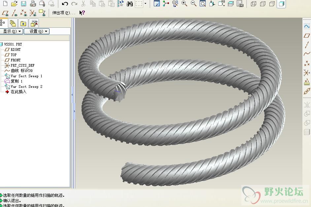Toggle coordinate systems visibility

click(x=33, y=13)
